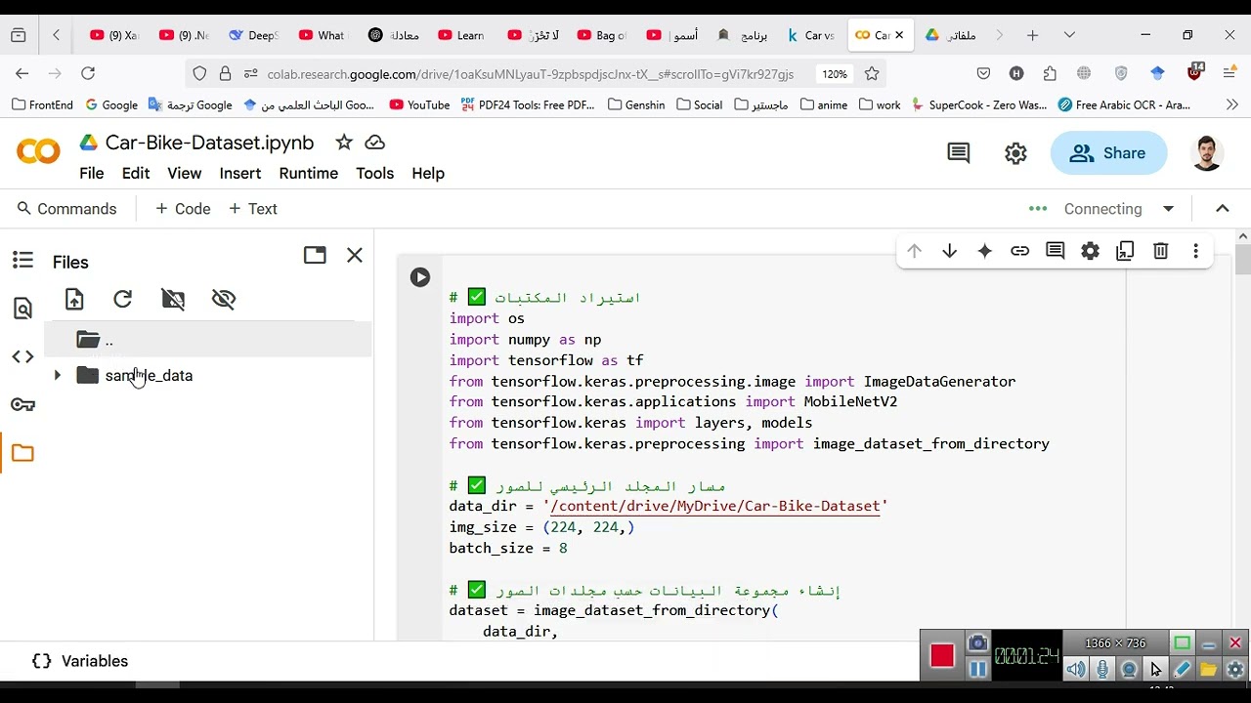
Task: Click the browser URL address field
Action: [531, 74]
